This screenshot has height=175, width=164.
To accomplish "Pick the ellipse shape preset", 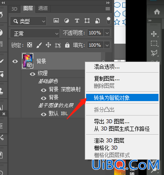I will point(117,5).
